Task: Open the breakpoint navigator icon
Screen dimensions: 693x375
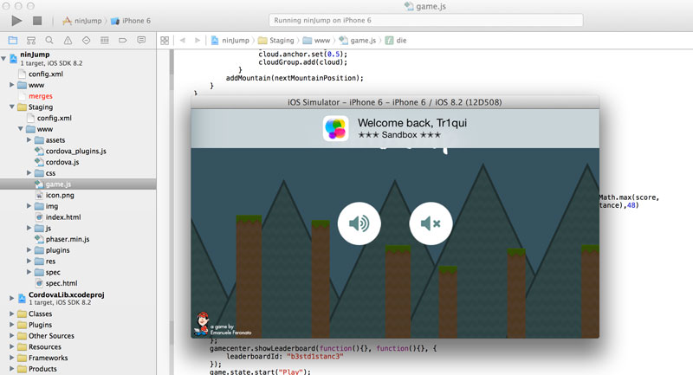Action: tap(124, 40)
